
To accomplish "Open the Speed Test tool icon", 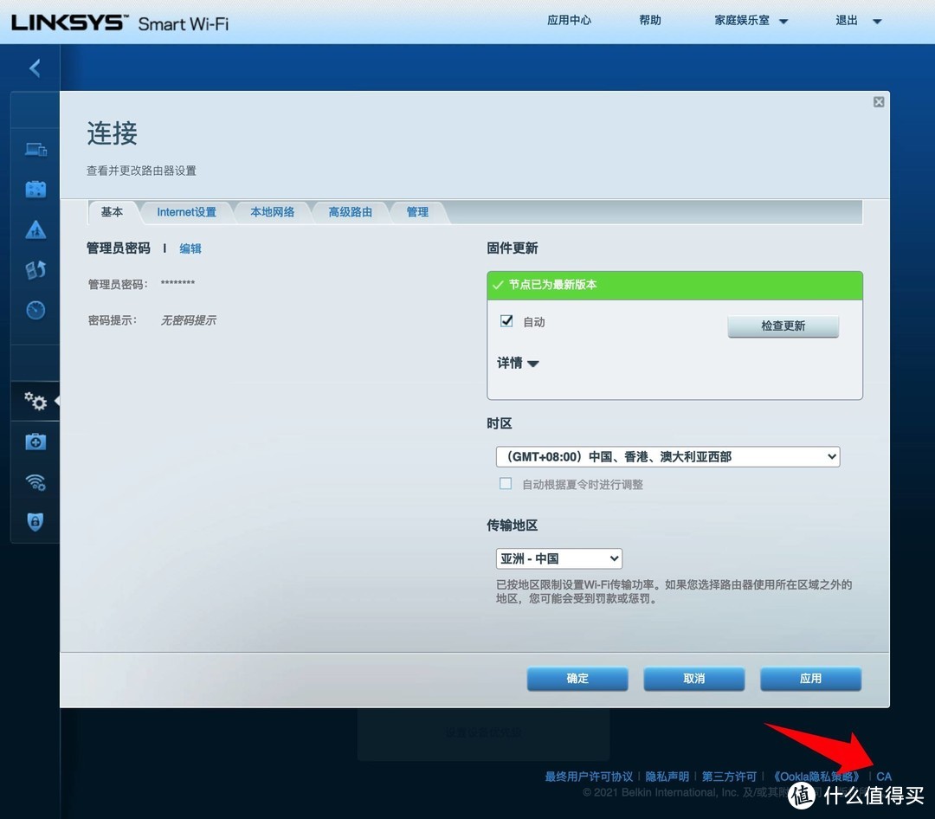I will coord(35,309).
